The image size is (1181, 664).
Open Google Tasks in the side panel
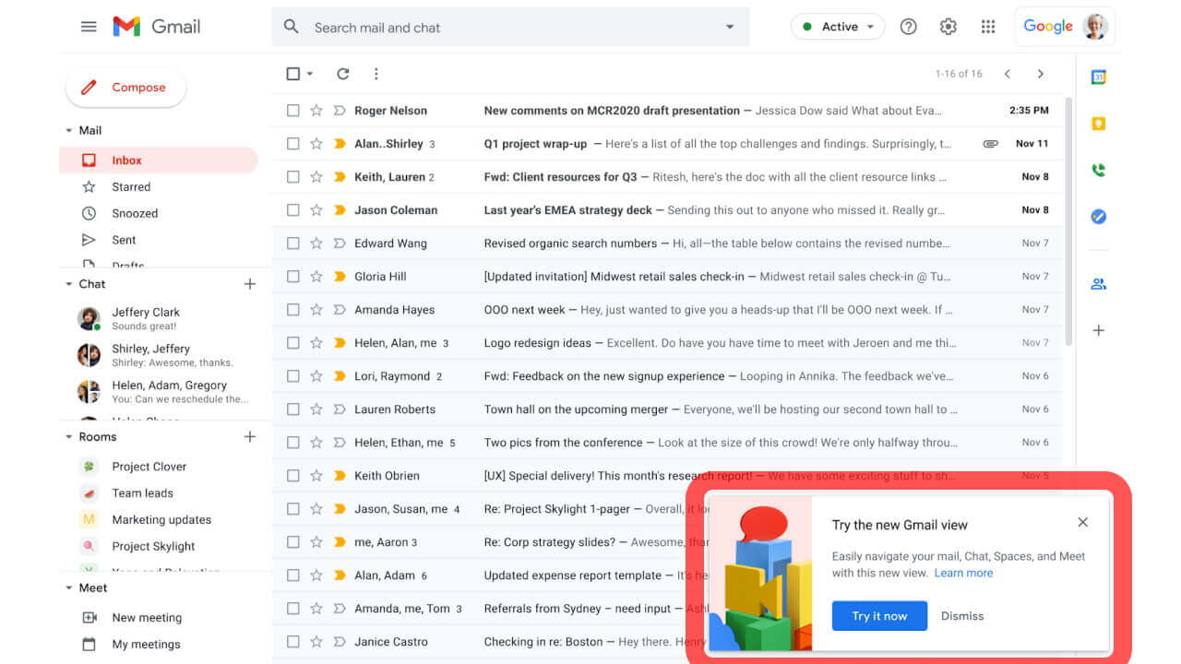(1098, 217)
